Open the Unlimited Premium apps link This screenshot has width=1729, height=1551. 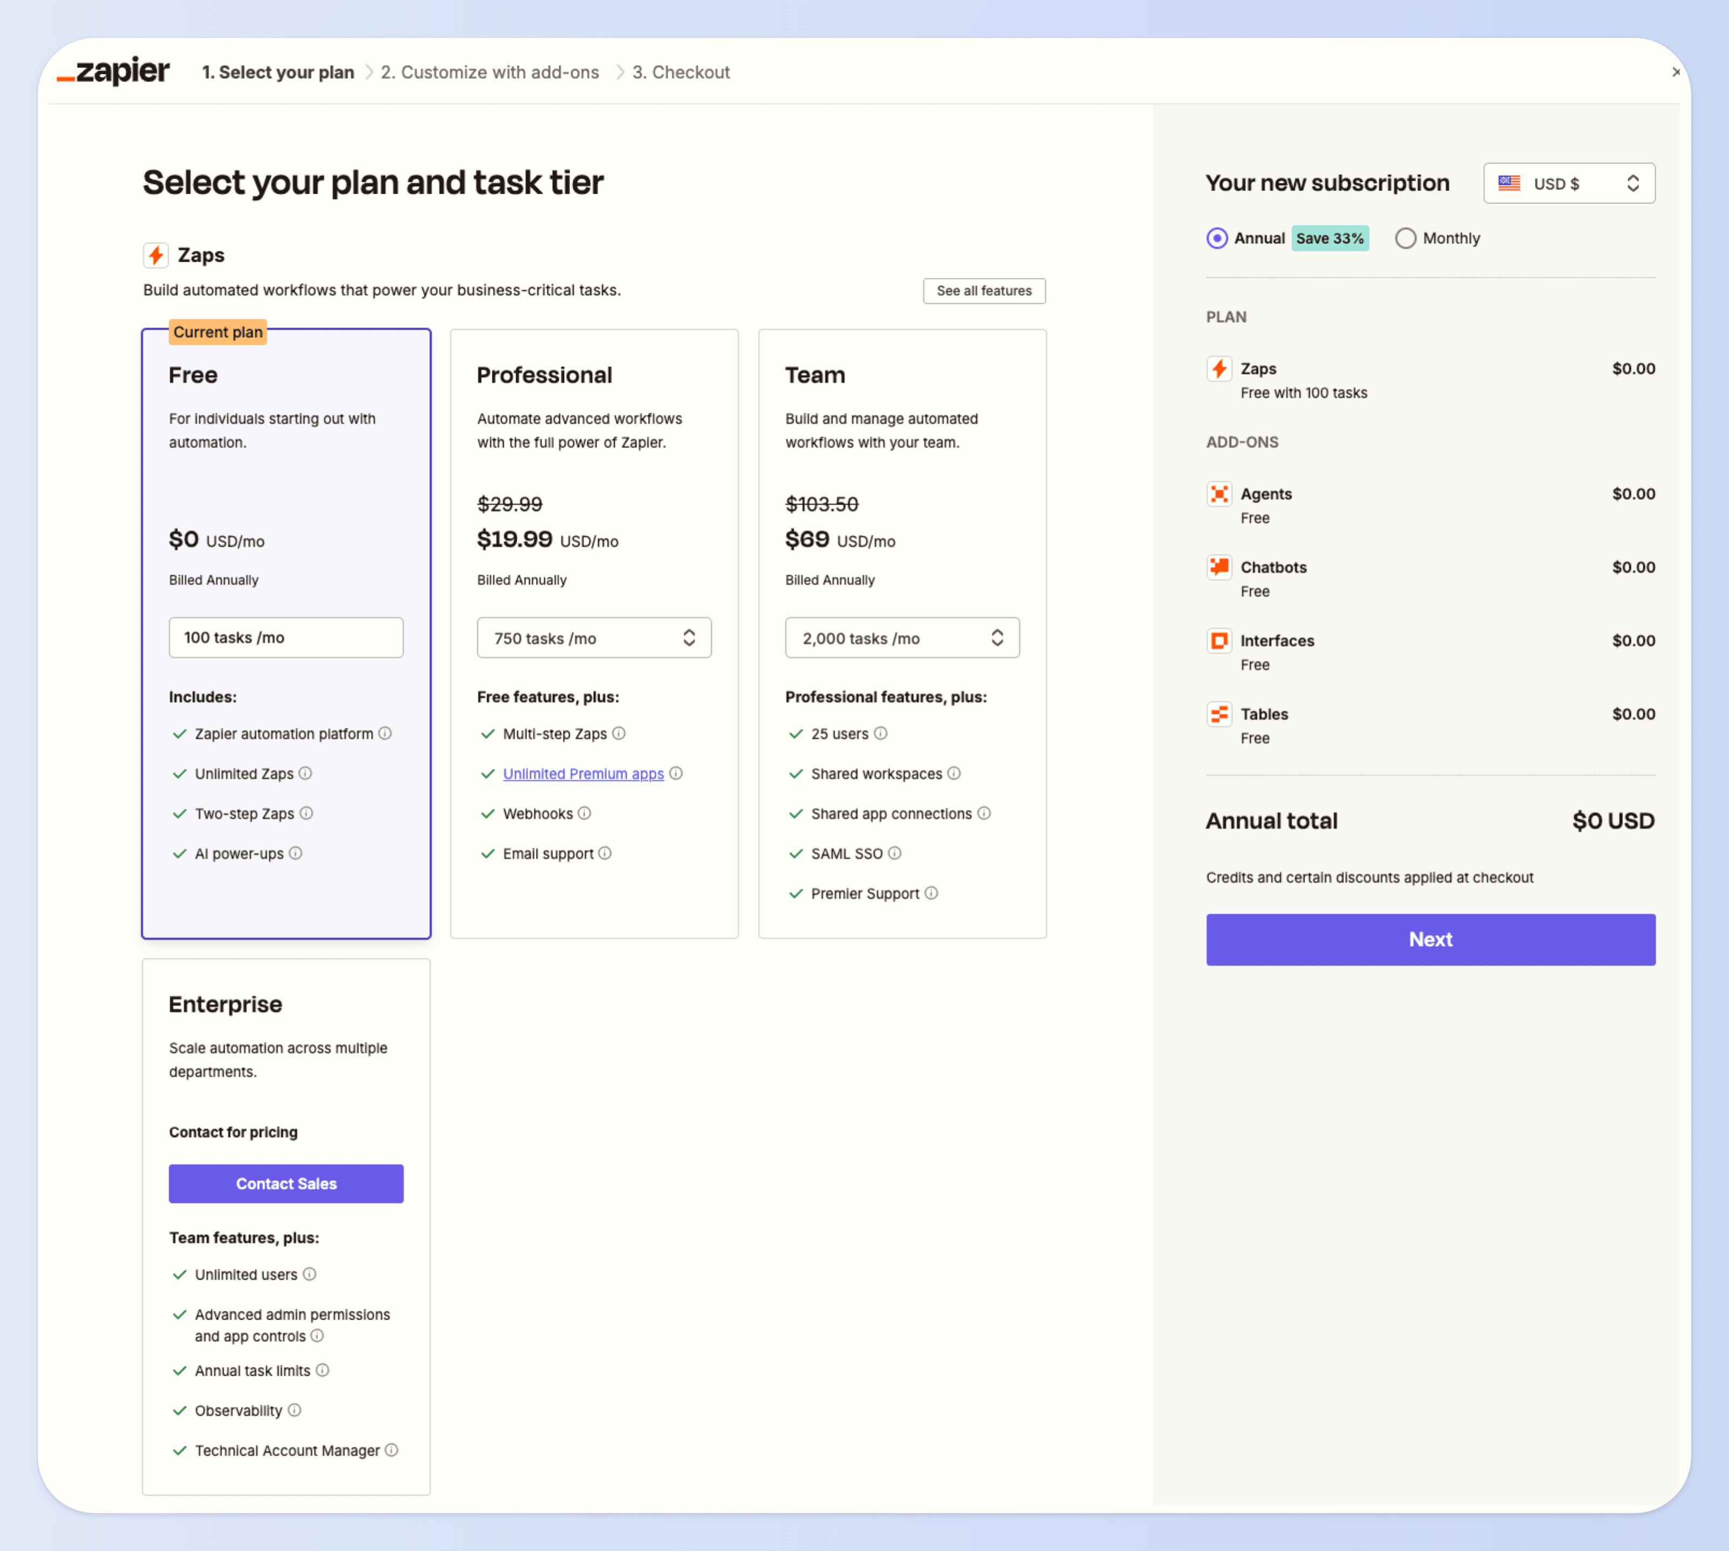pyautogui.click(x=582, y=774)
